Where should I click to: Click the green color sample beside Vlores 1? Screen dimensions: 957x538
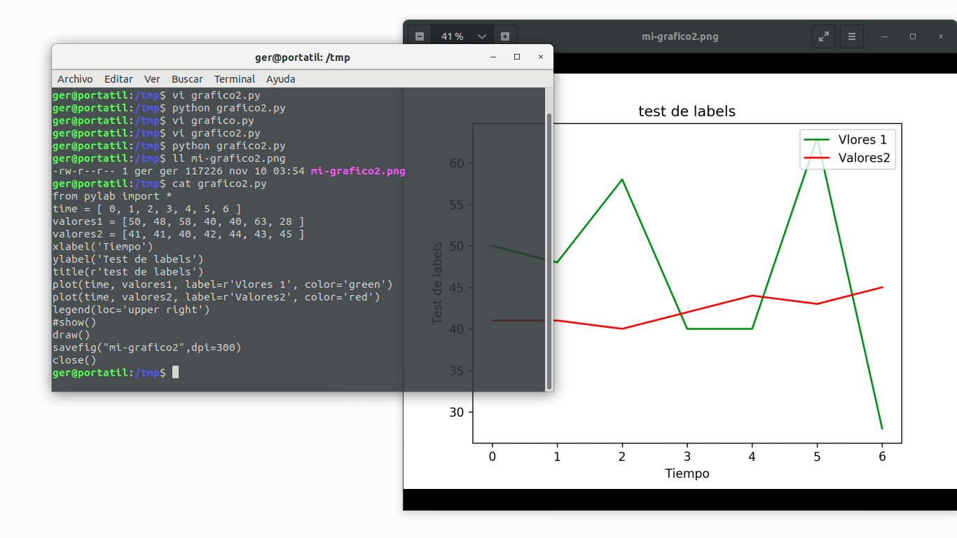(x=817, y=139)
